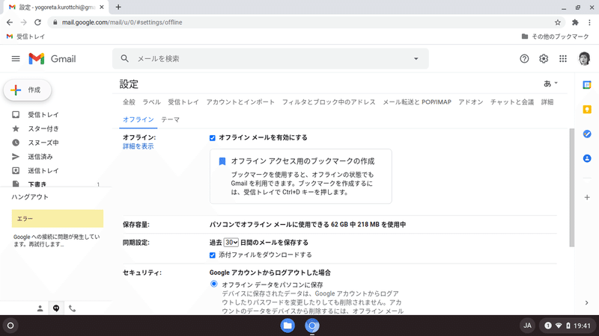Open the Google Calendar side panel icon

pos(587,85)
